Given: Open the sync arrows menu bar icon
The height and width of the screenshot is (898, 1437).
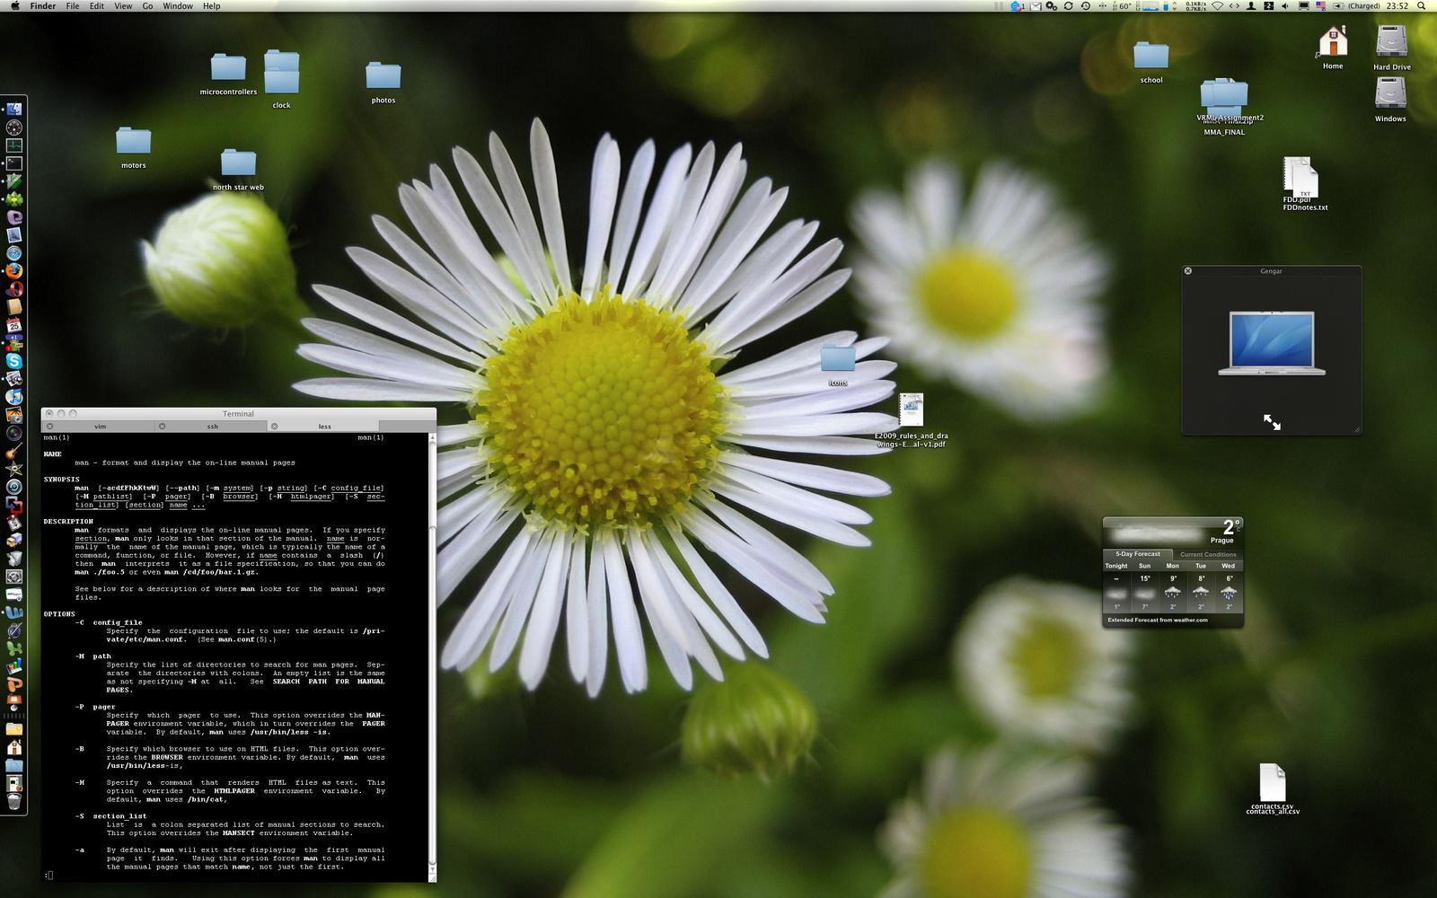Looking at the screenshot, I should point(1069,6).
